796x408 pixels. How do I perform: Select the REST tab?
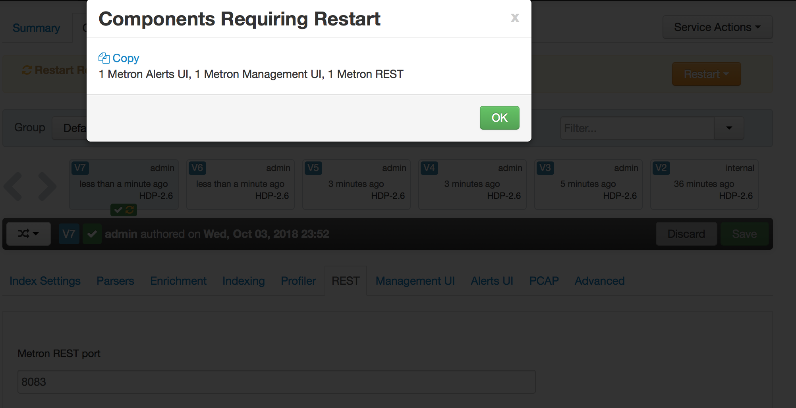point(346,281)
